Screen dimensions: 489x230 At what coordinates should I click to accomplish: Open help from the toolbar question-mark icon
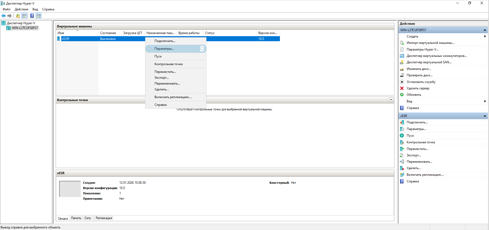tap(32, 16)
